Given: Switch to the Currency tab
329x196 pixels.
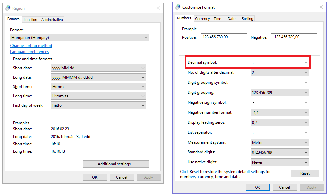Looking at the screenshot, I should [x=202, y=19].
